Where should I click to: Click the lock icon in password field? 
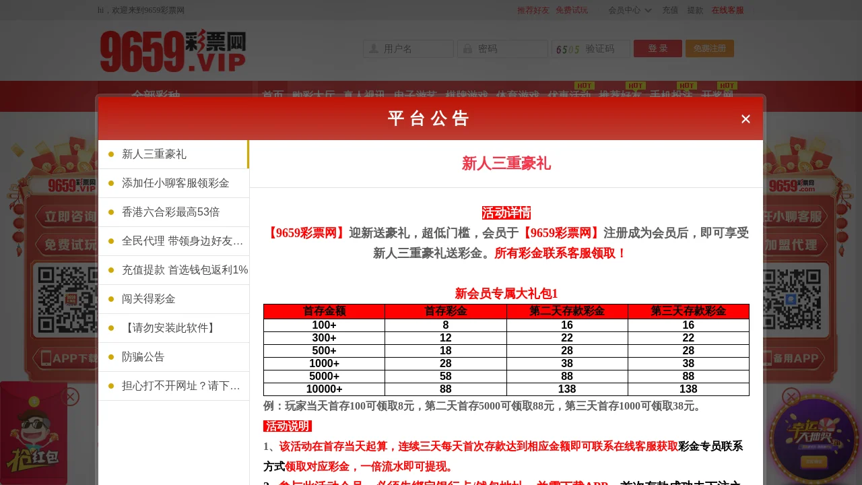point(467,48)
